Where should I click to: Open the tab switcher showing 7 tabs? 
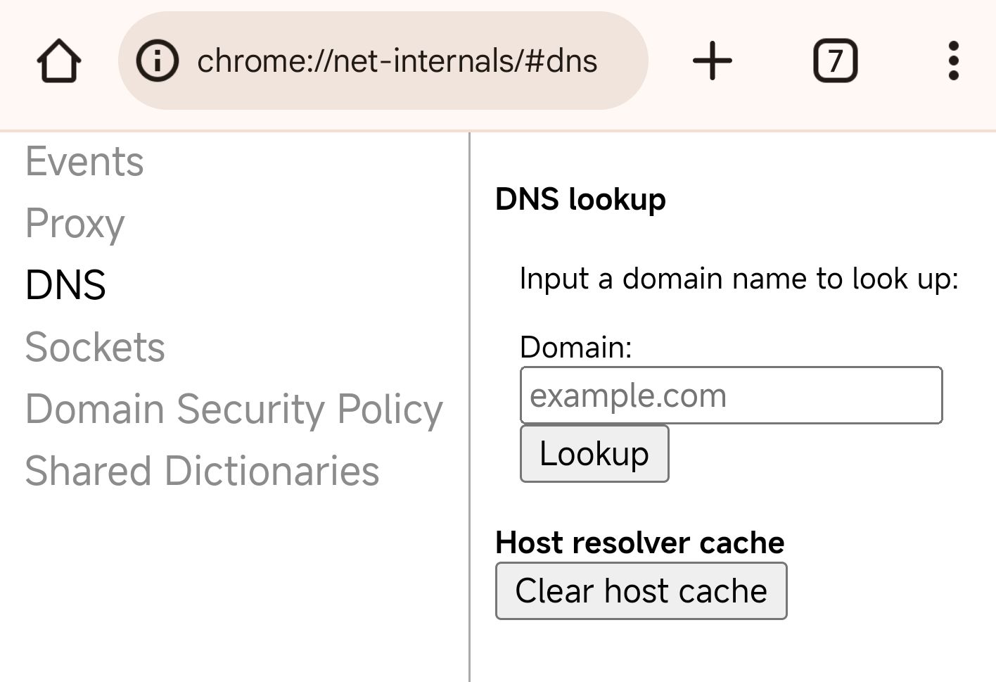(x=836, y=61)
